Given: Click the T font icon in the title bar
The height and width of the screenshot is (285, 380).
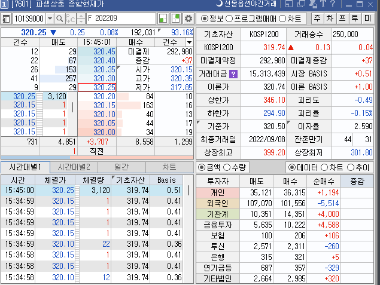Looking at the screenshot, I should [323, 4].
